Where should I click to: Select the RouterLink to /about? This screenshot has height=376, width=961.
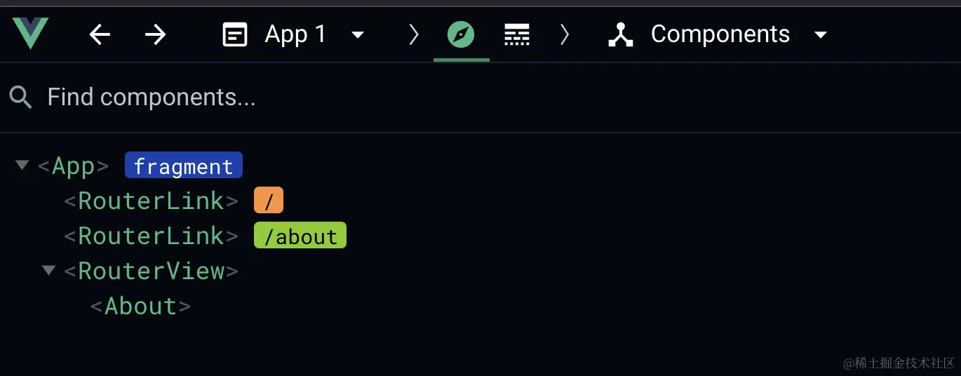point(152,236)
